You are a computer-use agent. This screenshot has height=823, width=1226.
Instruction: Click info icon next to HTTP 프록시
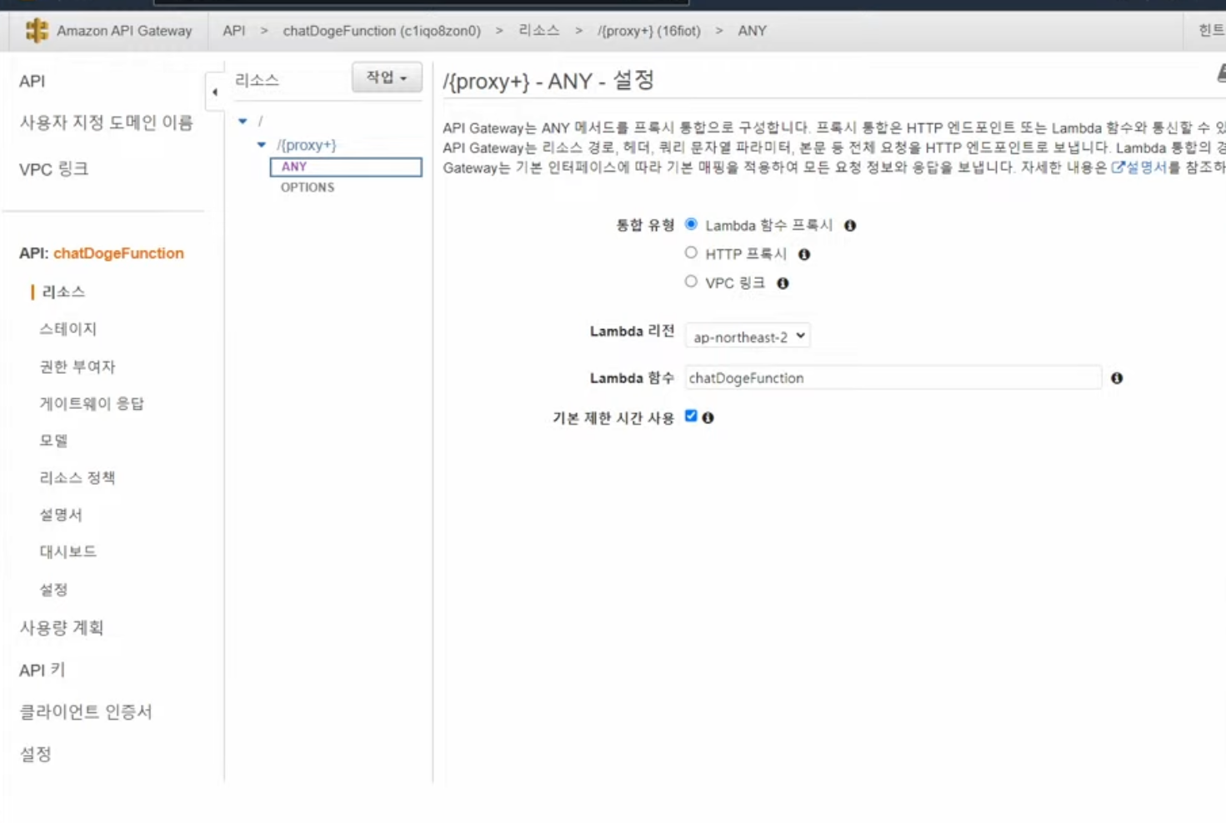click(804, 255)
